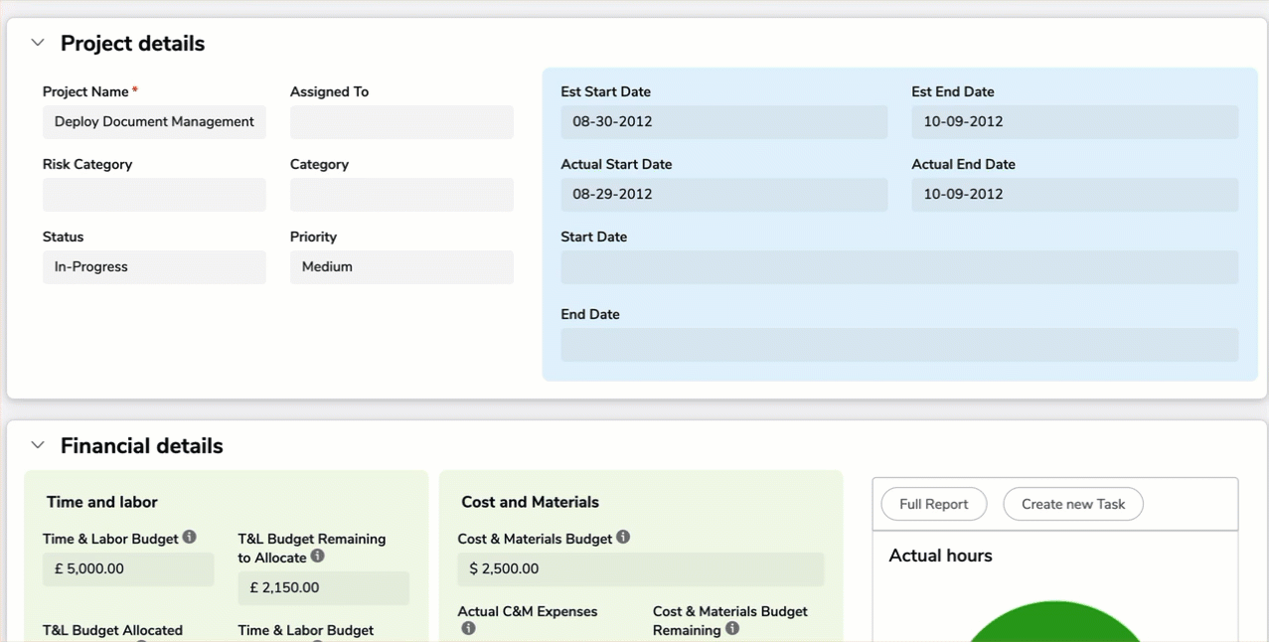Show info for Cost & Materials Budget Remaining
The height and width of the screenshot is (642, 1269).
tap(732, 629)
